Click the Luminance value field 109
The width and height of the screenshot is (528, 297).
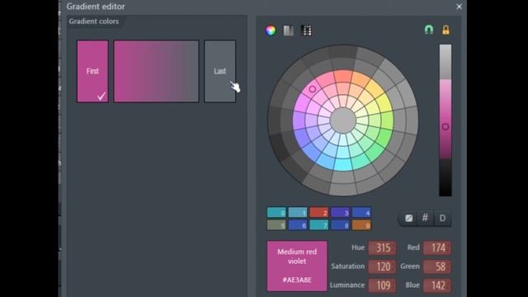click(382, 285)
